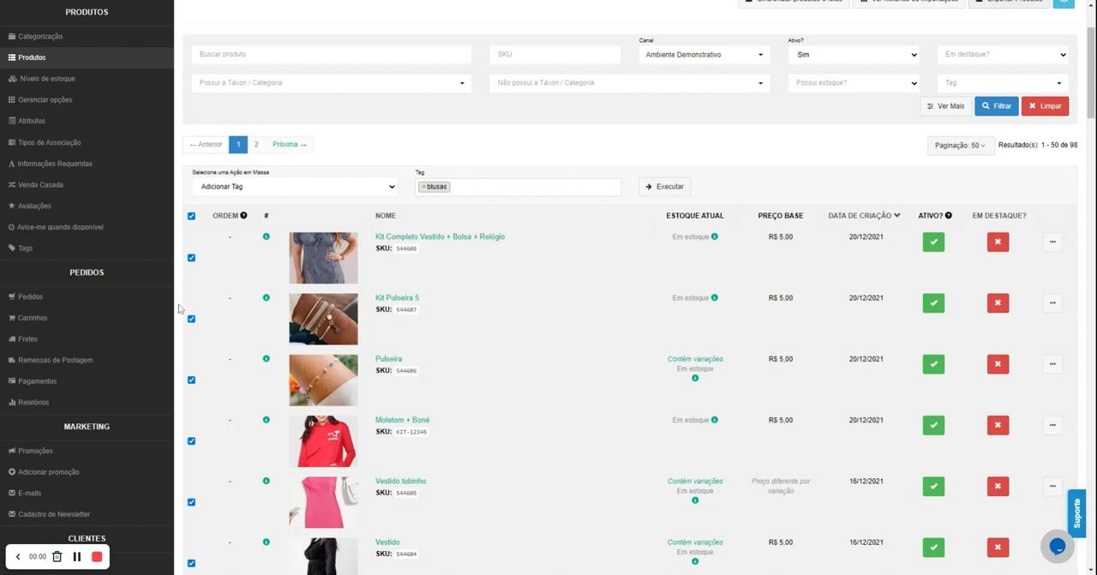Screen dimensions: 1097x575
Task: Go to page 2 of the results
Action: coord(256,145)
